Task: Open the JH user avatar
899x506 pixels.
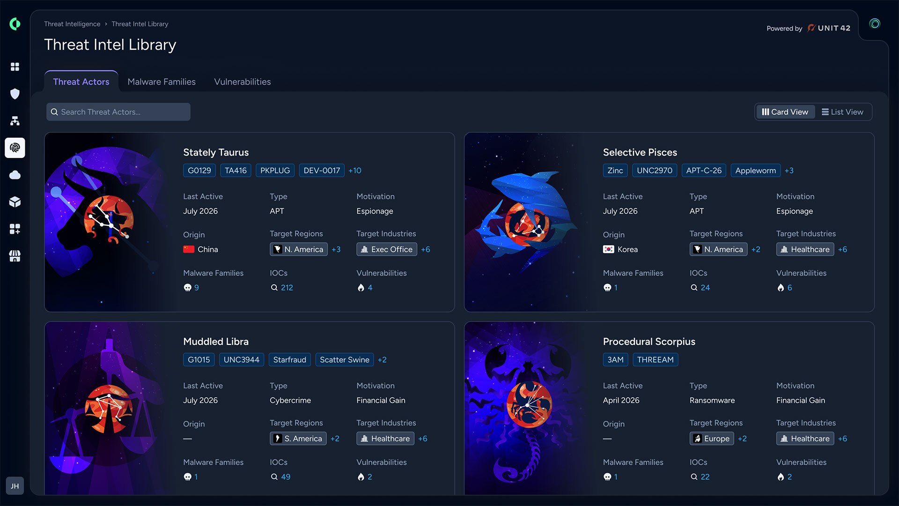Action: coord(15,486)
